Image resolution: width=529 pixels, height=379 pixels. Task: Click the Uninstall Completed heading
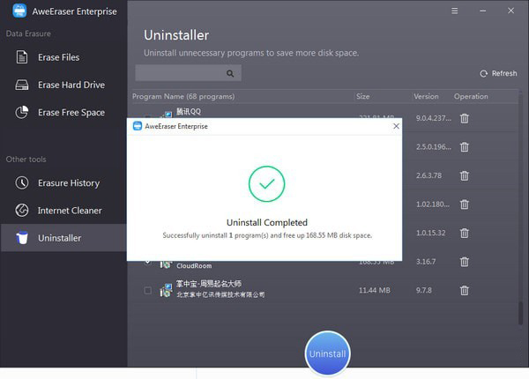(267, 222)
